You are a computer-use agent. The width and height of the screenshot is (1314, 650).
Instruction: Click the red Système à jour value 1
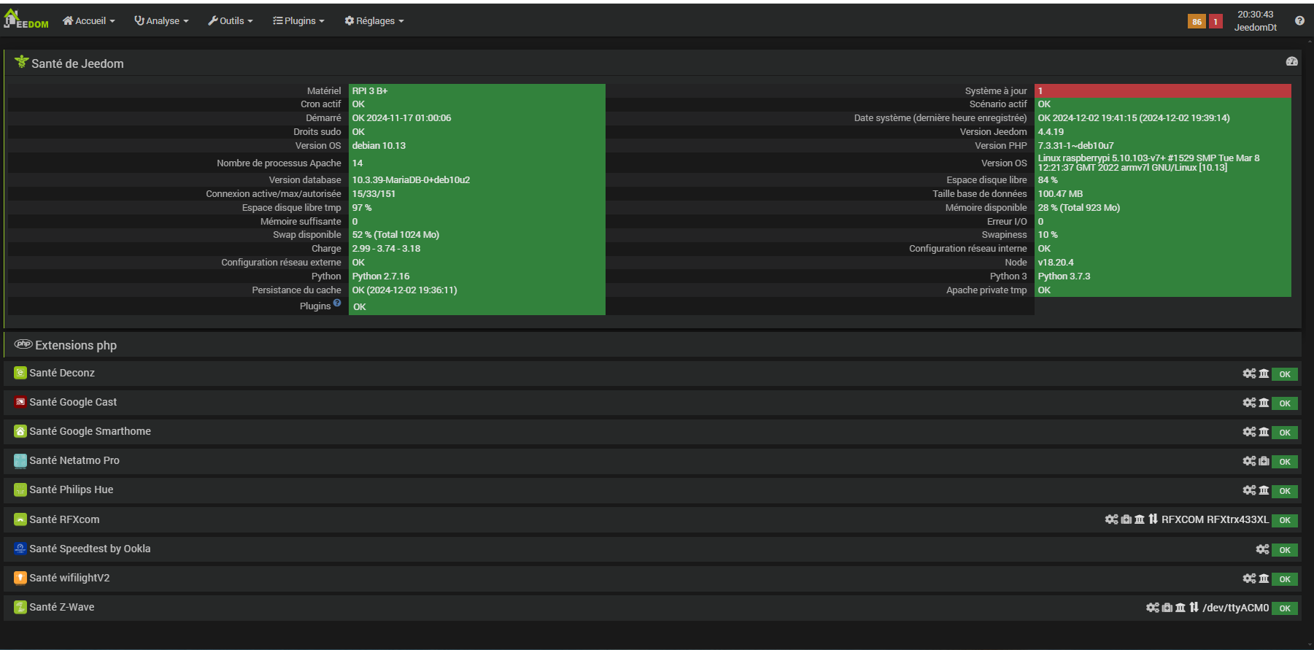tap(1163, 91)
